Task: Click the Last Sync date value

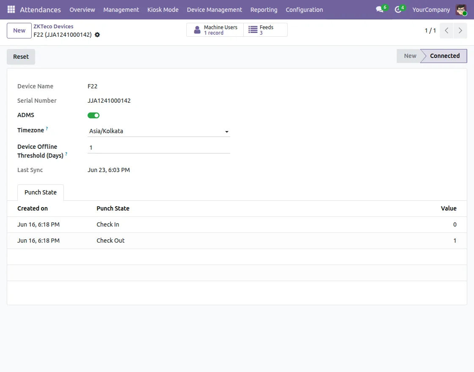Action: point(109,170)
